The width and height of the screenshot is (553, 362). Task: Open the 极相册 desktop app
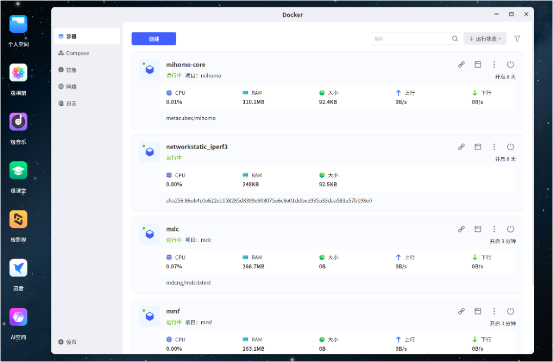18,73
